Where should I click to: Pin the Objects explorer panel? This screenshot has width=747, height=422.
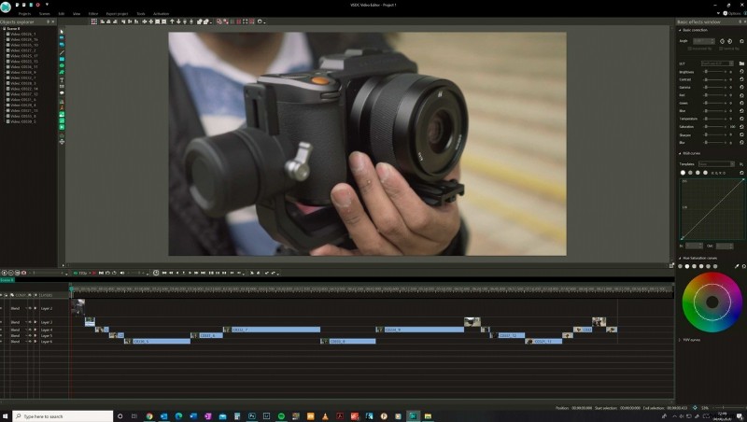click(x=49, y=21)
